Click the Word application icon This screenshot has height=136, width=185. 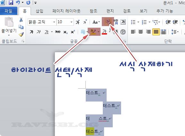[x=2, y=3]
